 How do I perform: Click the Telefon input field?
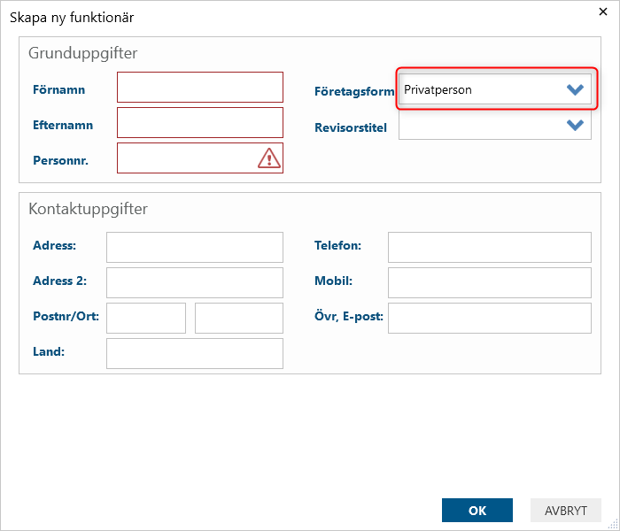(490, 247)
